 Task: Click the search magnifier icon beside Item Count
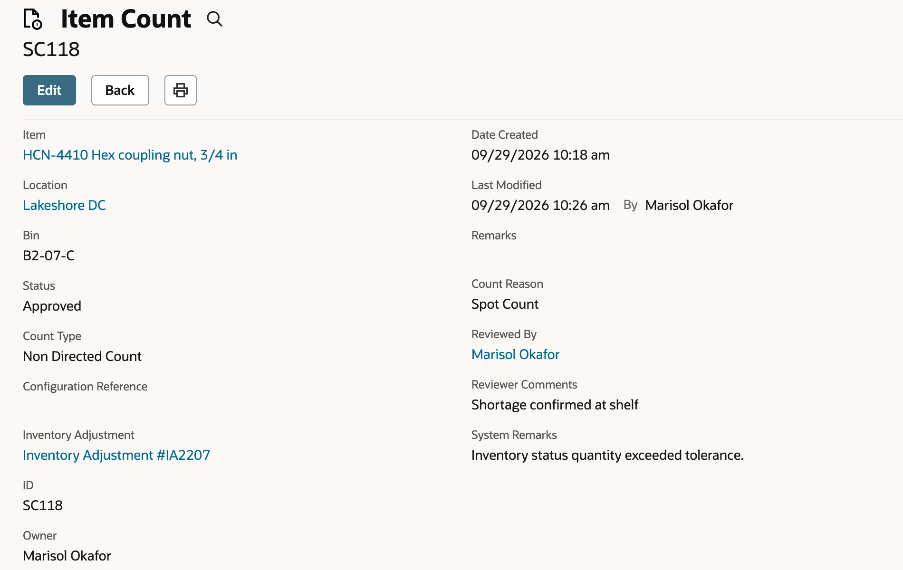(214, 19)
